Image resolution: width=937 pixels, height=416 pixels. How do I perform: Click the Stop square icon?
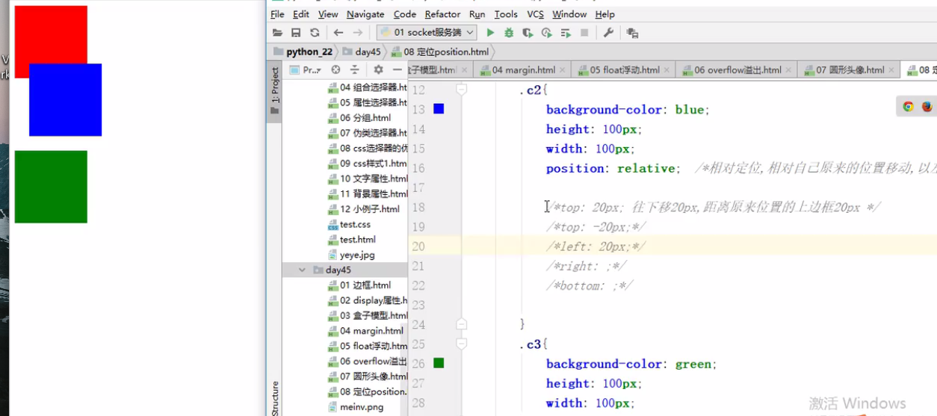(584, 33)
